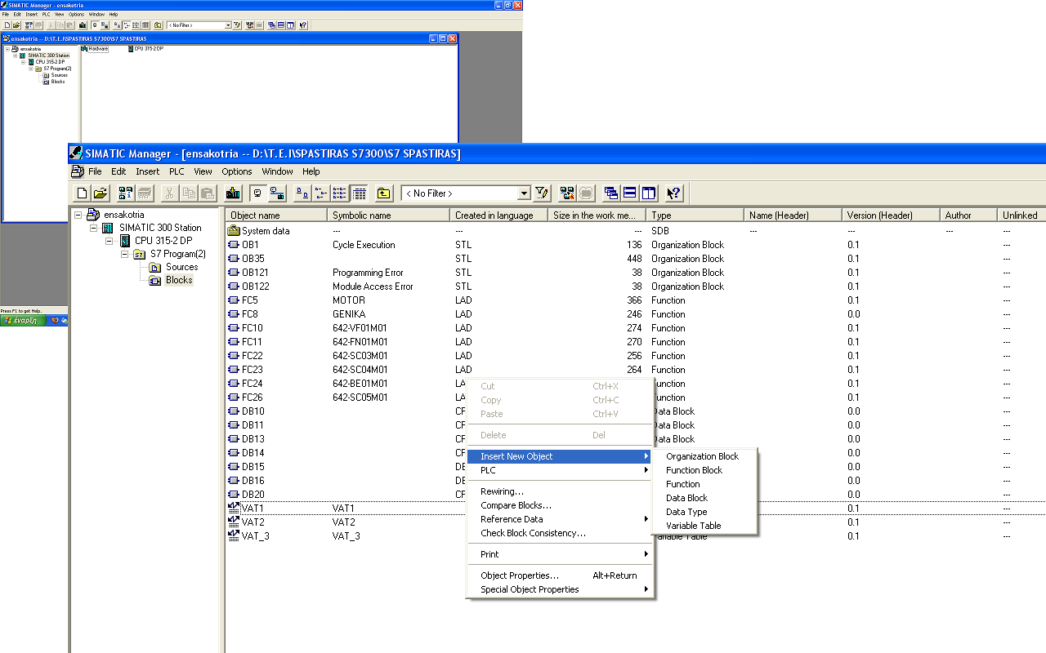Select Rewiring... in context menu
This screenshot has height=653, width=1046.
(560, 491)
